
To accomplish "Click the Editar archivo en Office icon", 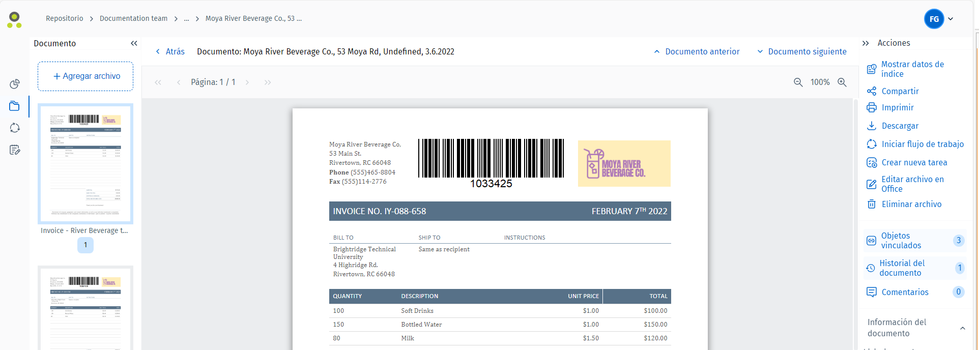I will [x=872, y=184].
